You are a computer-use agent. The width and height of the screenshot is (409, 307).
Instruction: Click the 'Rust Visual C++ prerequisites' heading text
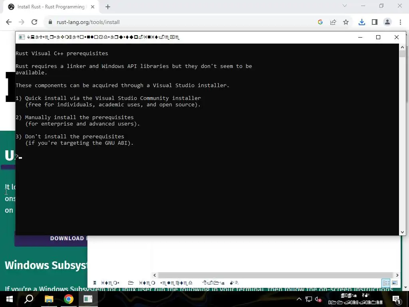(x=62, y=53)
